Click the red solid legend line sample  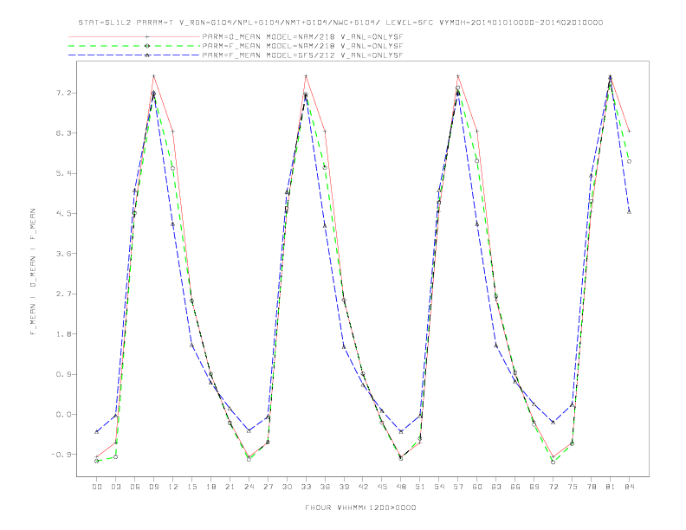click(134, 36)
